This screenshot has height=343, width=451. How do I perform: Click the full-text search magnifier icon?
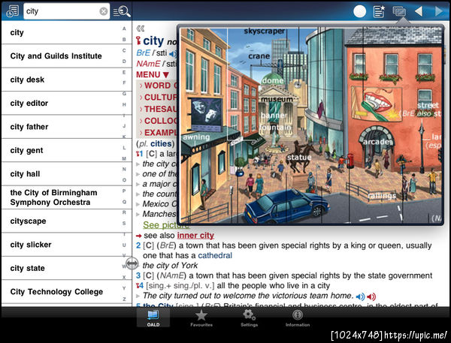[x=122, y=11]
